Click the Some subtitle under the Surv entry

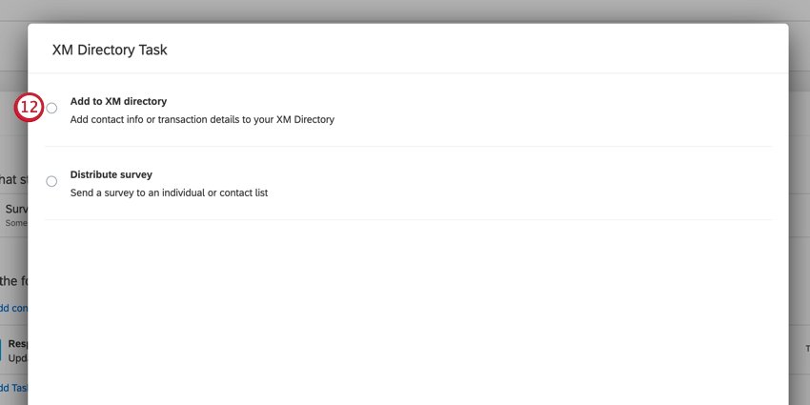click(x=16, y=223)
